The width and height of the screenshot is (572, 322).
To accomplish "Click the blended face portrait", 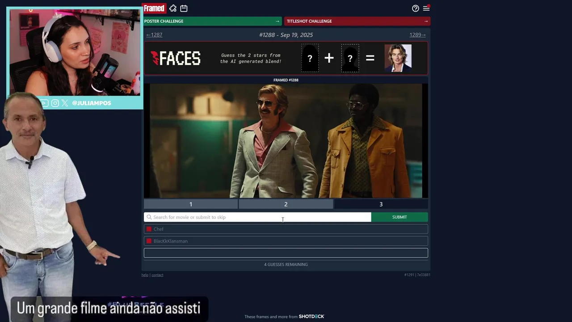I will (398, 58).
